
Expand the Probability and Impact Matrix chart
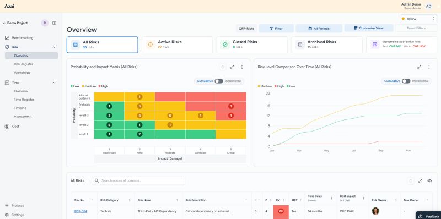[x=232, y=67]
